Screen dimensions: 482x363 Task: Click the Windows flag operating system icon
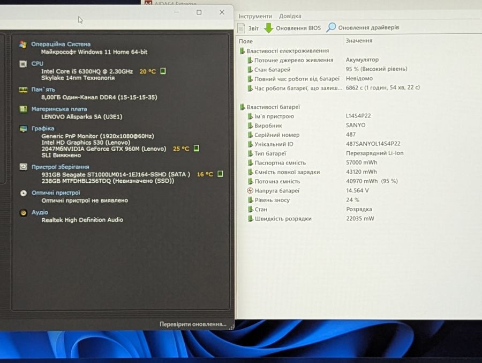tap(22, 45)
